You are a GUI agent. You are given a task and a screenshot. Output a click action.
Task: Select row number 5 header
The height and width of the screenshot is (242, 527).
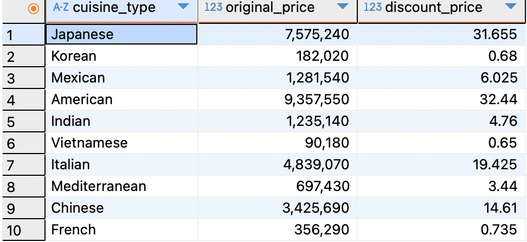coord(23,122)
